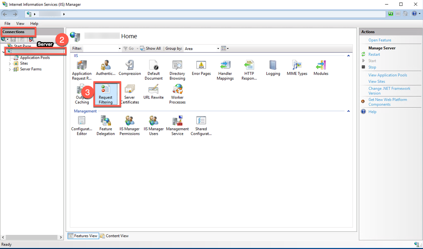This screenshot has width=423, height=249.
Task: Open Worker Processes feature
Action: [177, 94]
